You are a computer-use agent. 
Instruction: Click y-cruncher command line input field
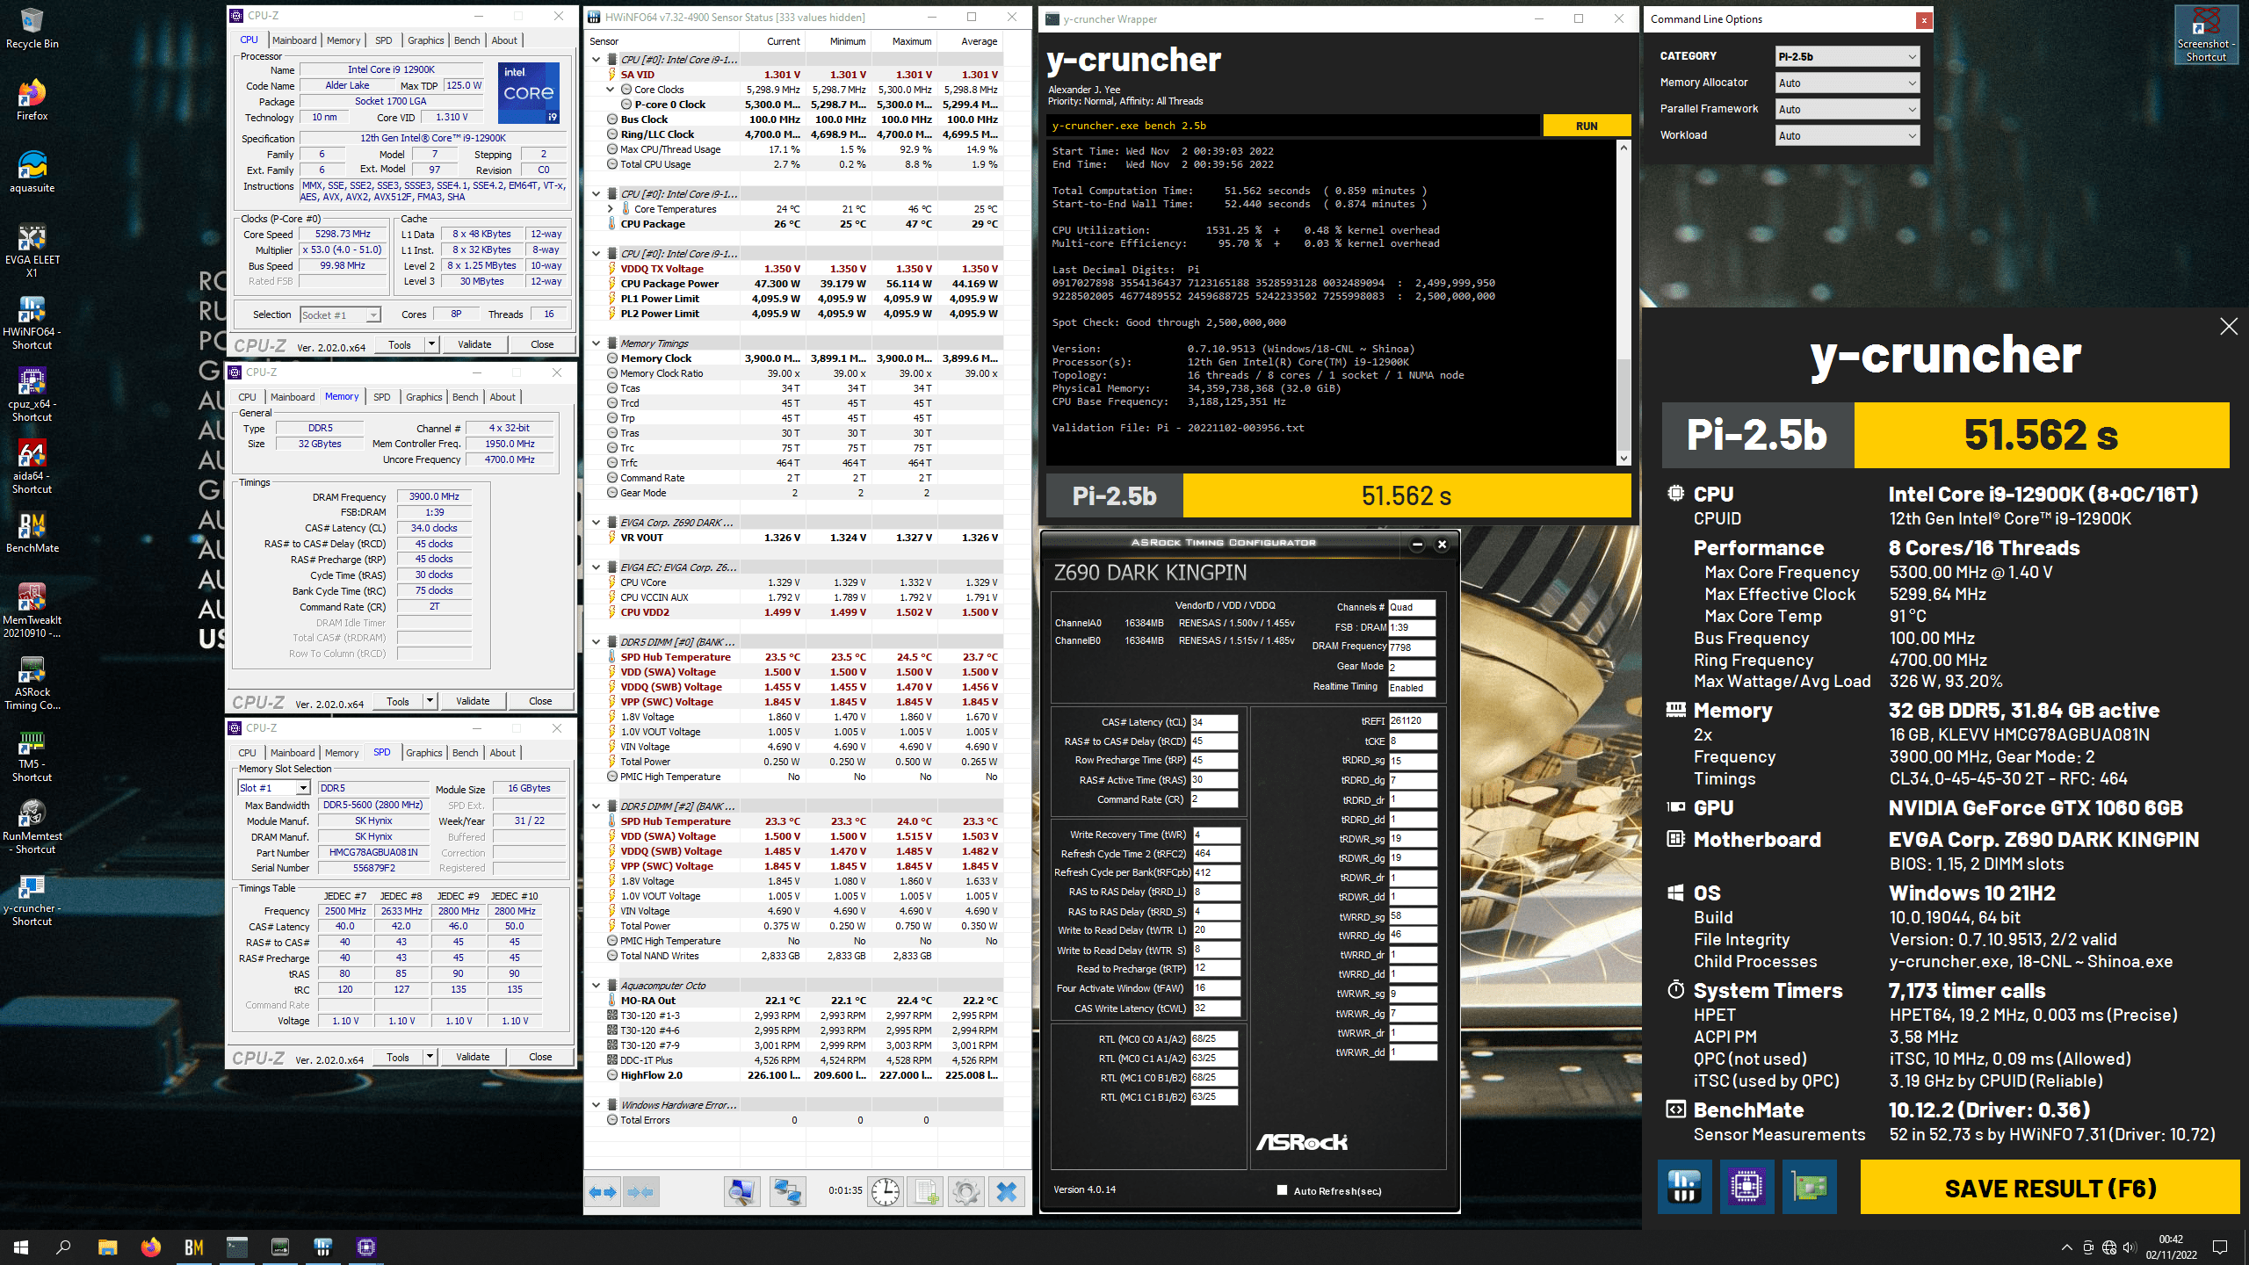tap(1292, 126)
